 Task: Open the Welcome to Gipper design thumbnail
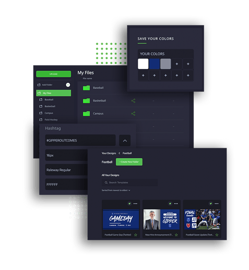point(161,219)
